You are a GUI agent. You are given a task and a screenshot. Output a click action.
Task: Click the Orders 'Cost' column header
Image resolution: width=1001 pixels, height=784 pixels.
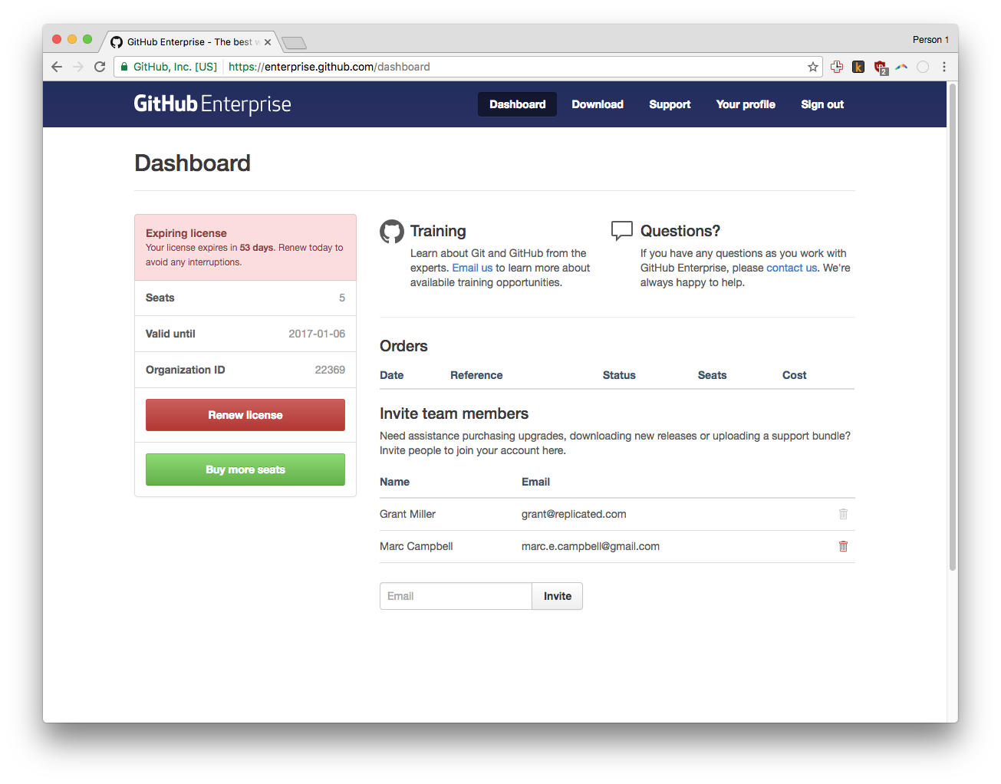pos(795,375)
